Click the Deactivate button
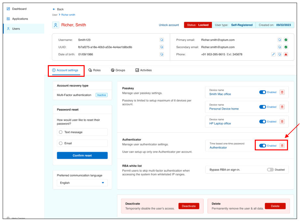 (x=189, y=206)
